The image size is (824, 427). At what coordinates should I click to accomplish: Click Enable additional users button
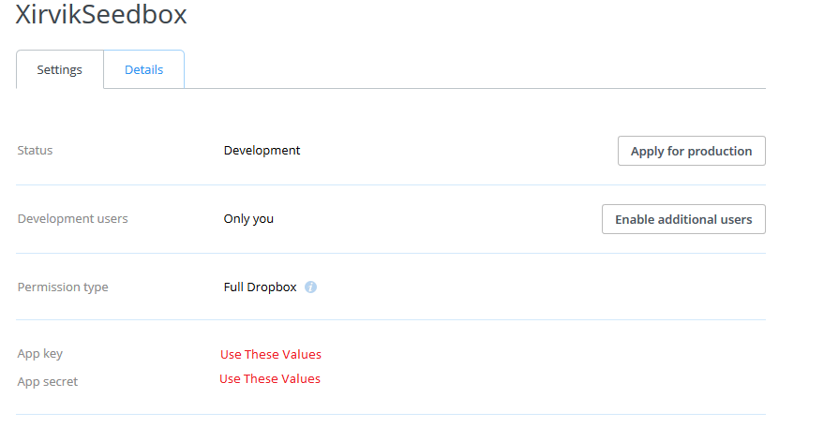(683, 219)
